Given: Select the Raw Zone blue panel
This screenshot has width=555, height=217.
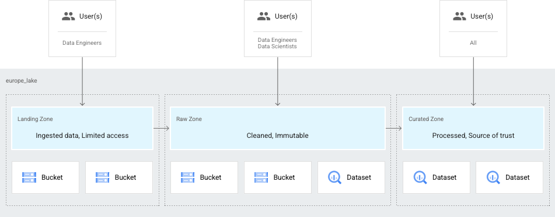Looking at the screenshot, I should 278,128.
